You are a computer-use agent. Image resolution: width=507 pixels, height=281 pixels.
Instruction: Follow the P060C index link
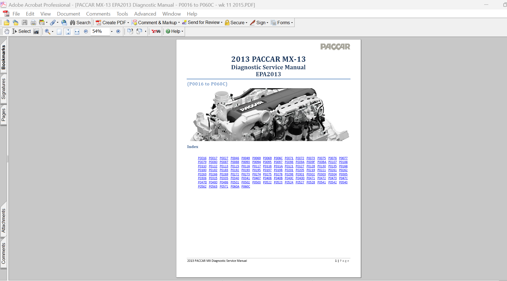coord(246,186)
